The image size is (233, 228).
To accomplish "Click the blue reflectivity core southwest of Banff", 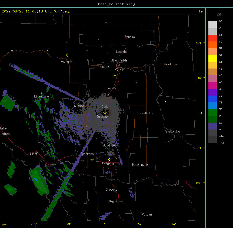I will [36, 180].
